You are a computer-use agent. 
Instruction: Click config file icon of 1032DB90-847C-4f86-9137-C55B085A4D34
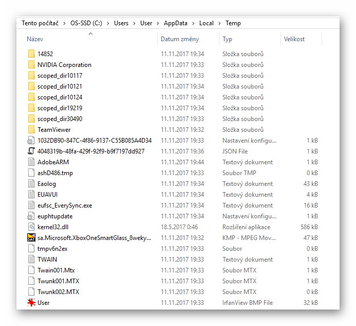point(31,140)
